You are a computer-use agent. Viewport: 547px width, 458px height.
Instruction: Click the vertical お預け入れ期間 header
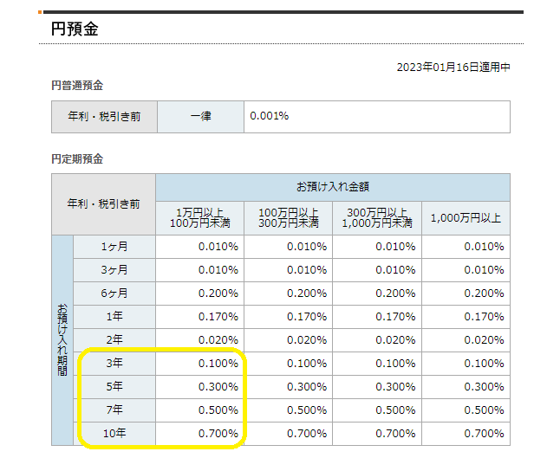[62, 340]
